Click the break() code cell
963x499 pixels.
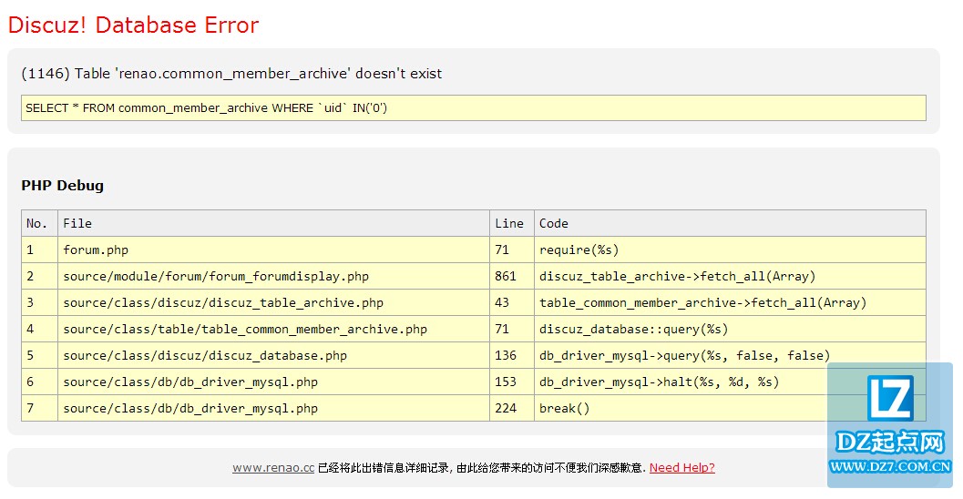730,408
